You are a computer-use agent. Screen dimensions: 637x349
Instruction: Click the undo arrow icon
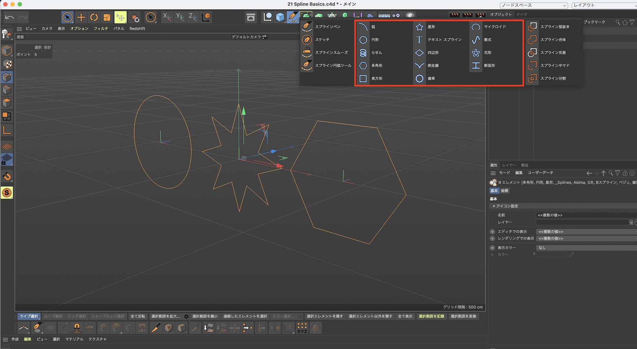coord(10,17)
